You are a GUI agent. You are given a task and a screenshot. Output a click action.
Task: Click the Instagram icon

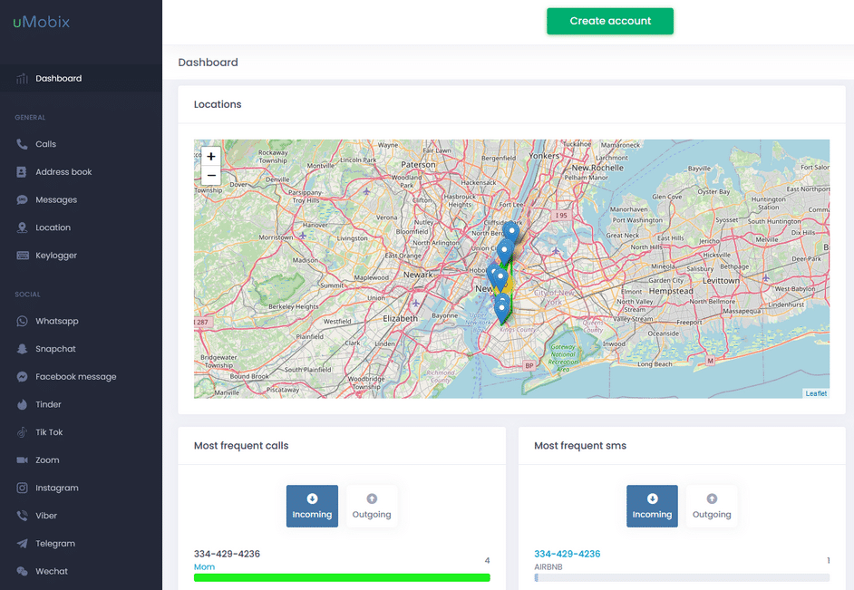point(22,488)
